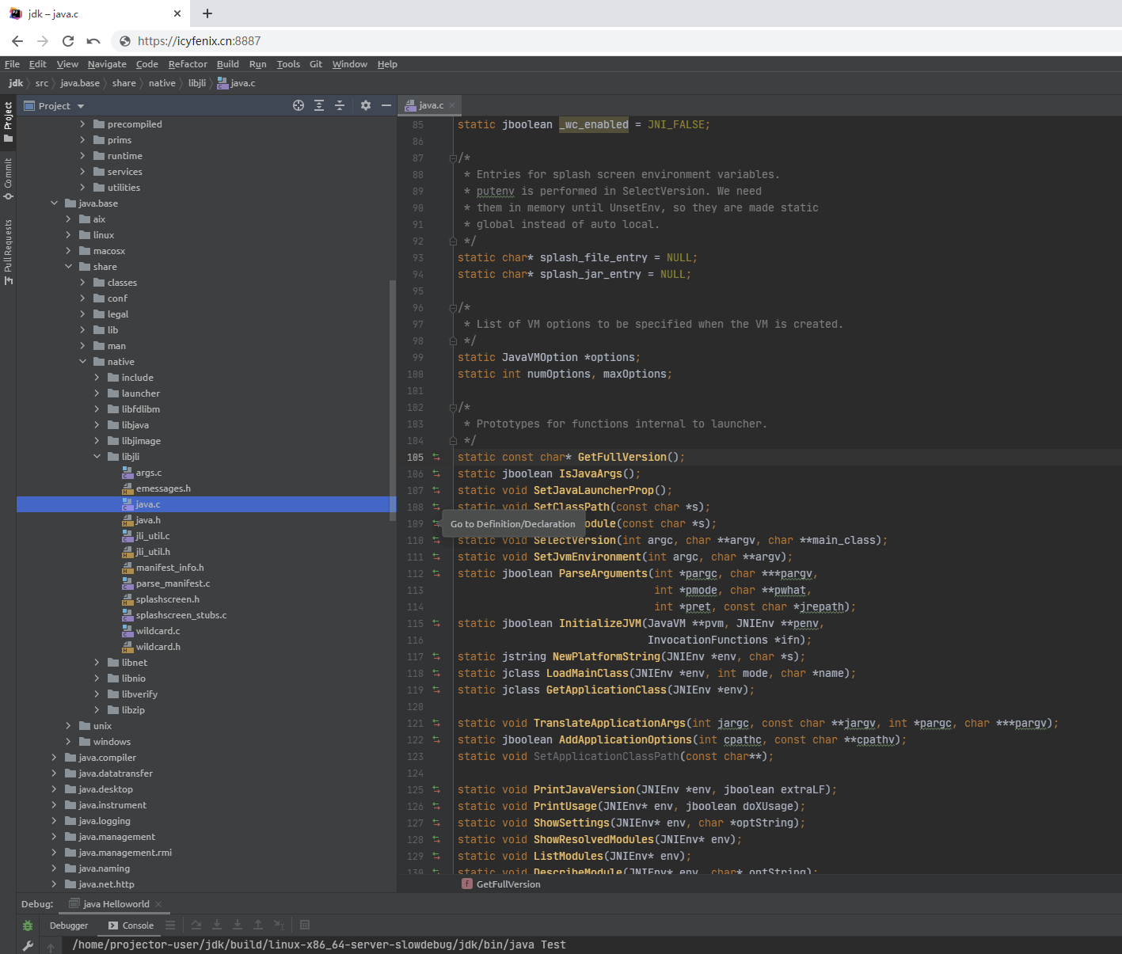This screenshot has height=954, width=1122.
Task: Expand the launcher folder
Action: 97,393
